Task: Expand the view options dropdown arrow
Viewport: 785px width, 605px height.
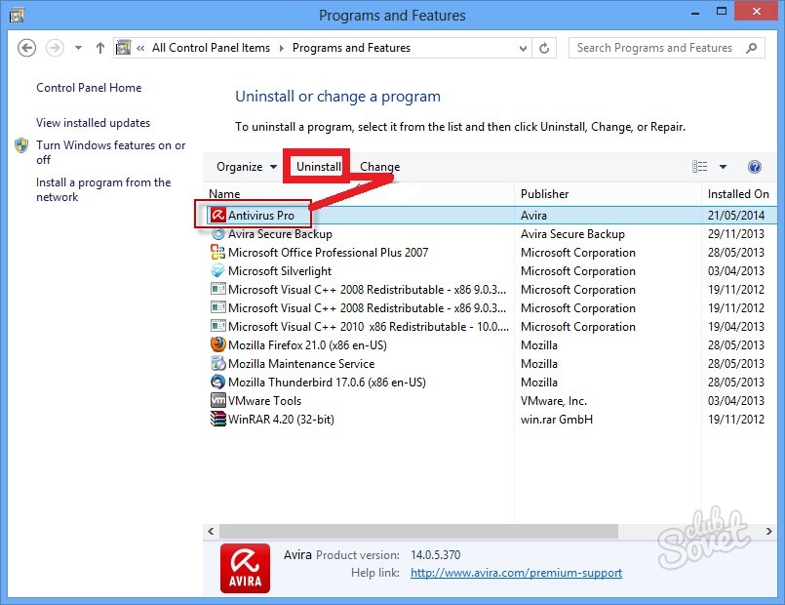Action: point(723,167)
